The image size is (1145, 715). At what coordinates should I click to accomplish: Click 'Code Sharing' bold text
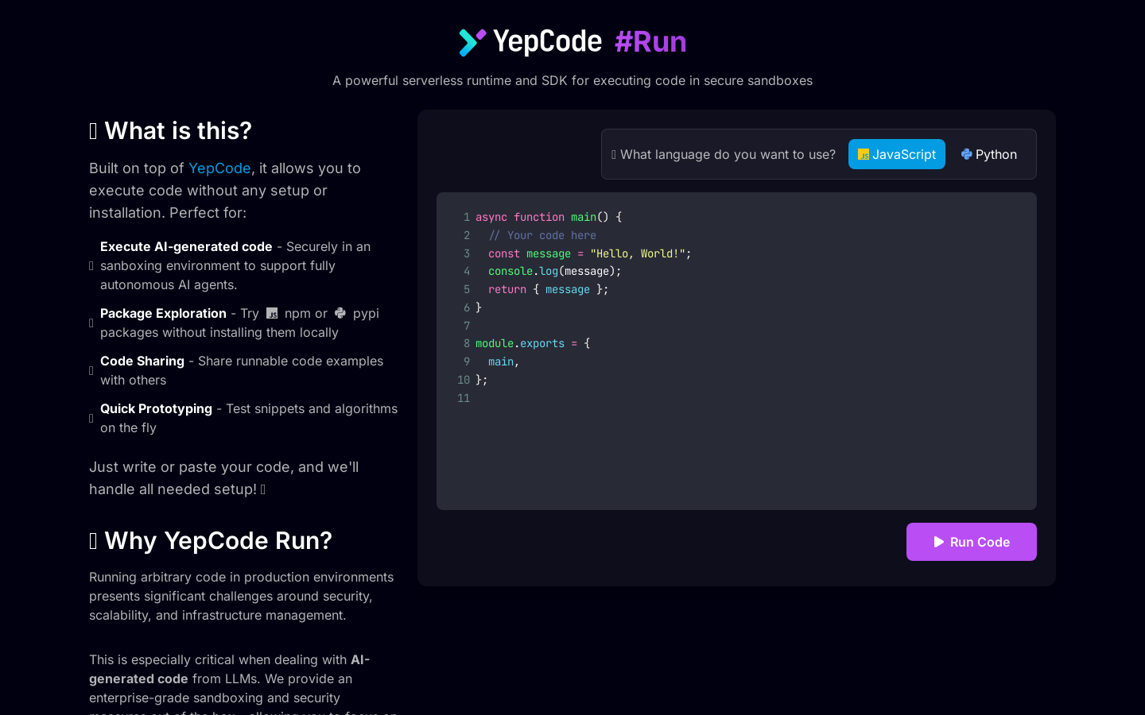pyautogui.click(x=142, y=361)
